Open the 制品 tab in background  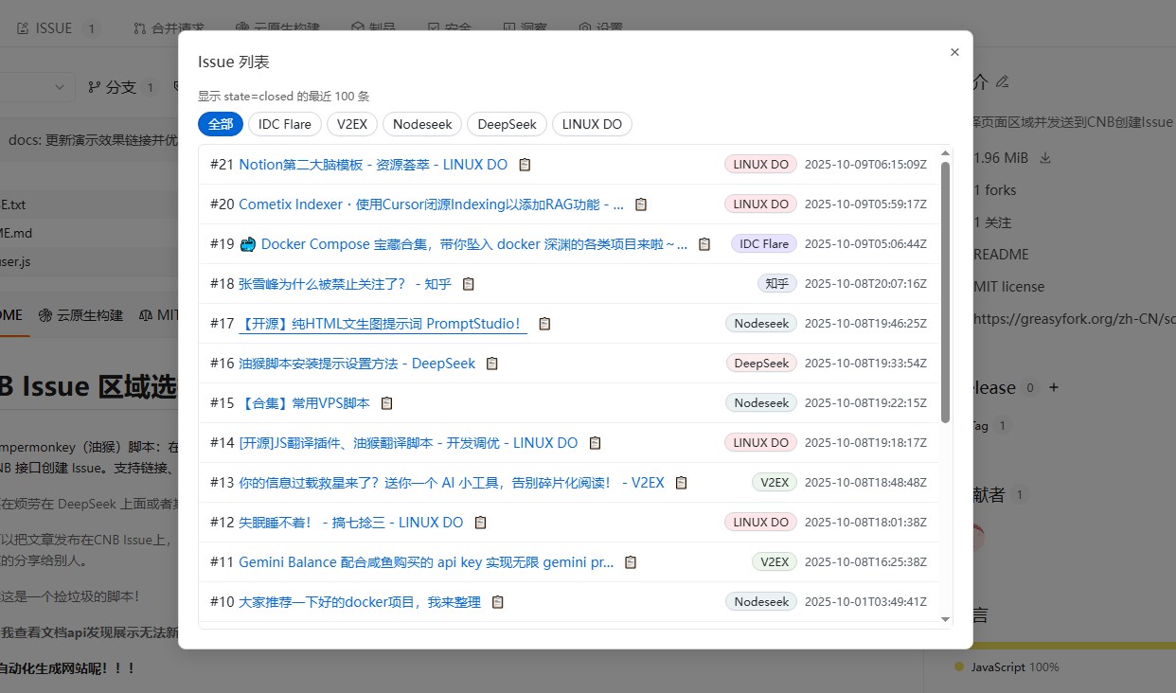pos(374,28)
